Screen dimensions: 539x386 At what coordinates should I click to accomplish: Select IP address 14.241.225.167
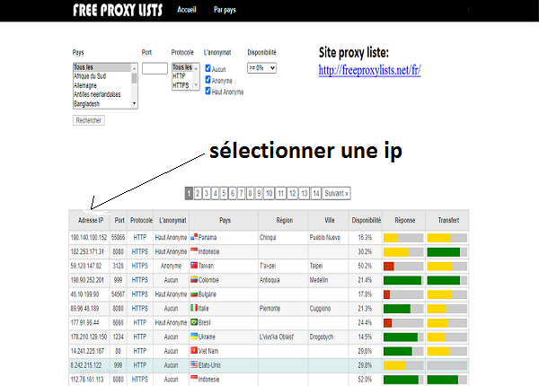click(x=87, y=351)
